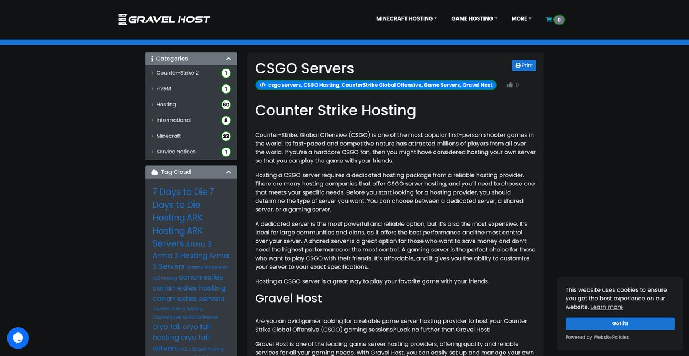
Task: Click the Tag Cloud panel header title
Action: 176,172
